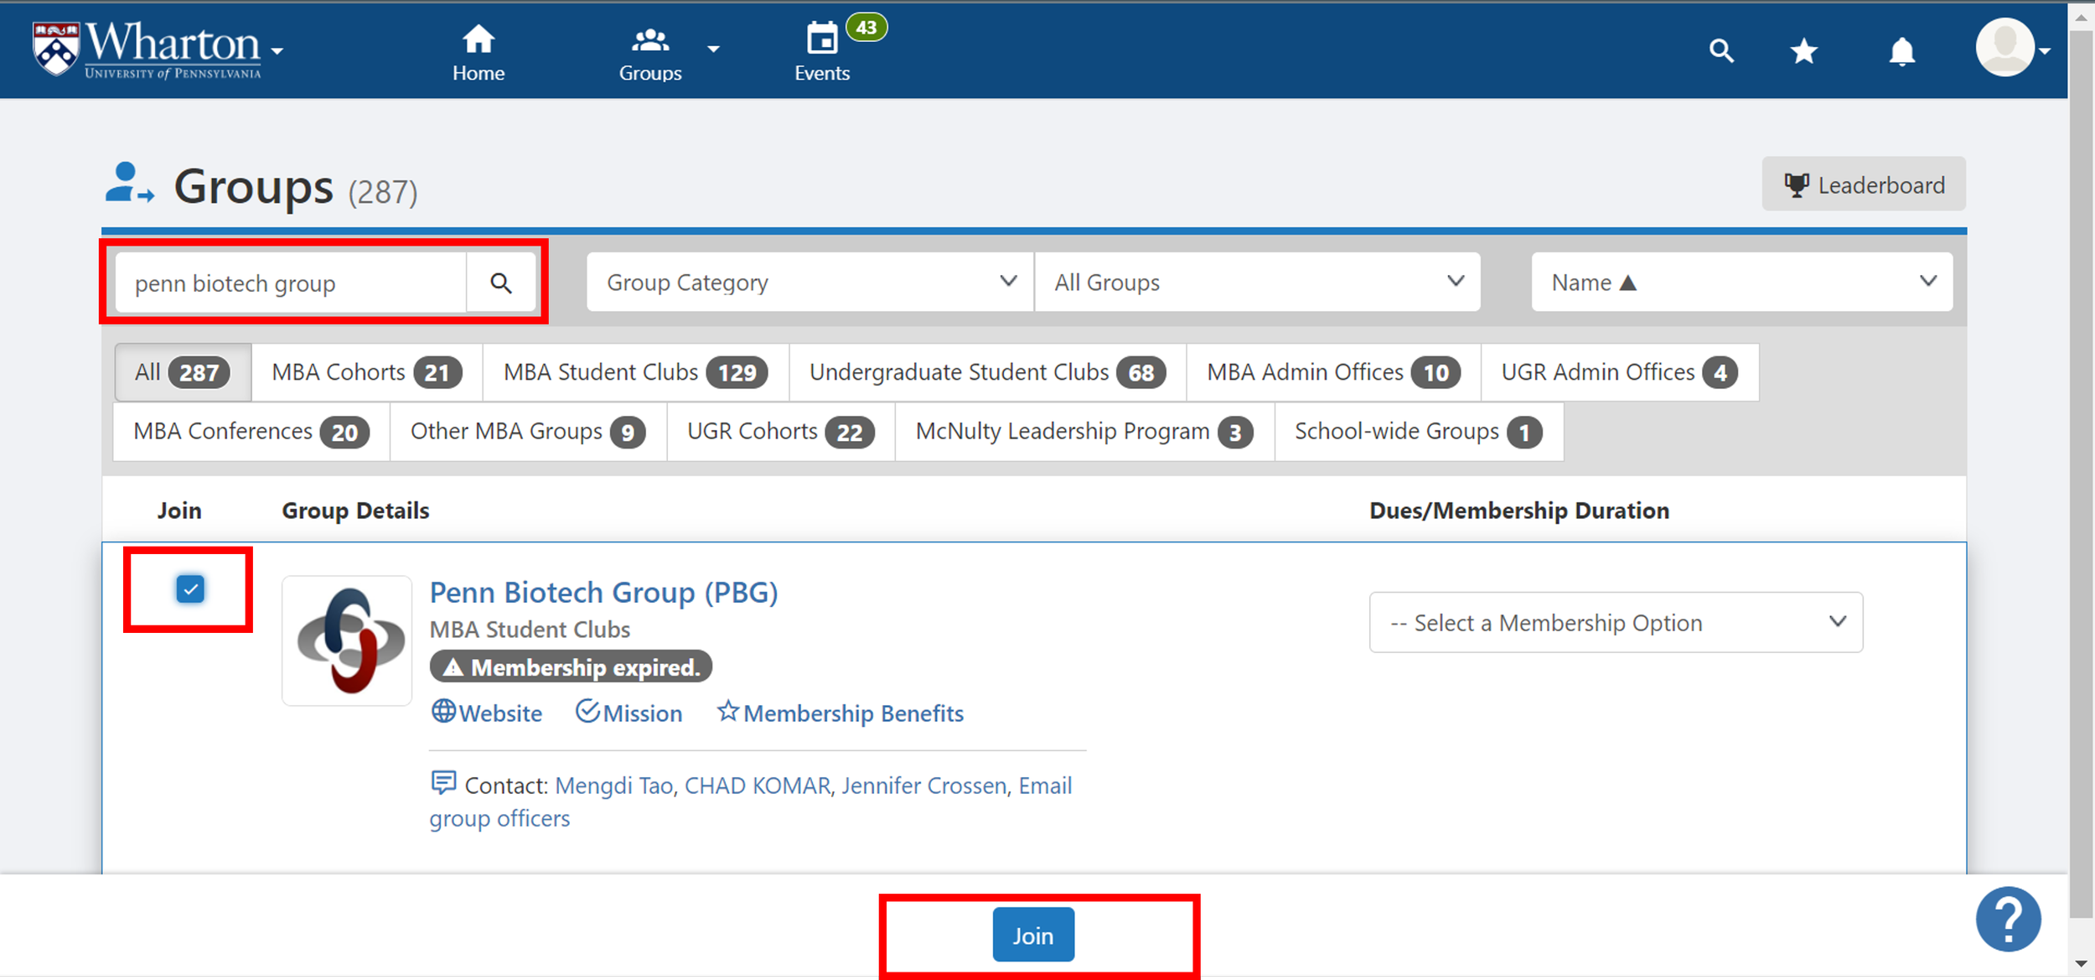This screenshot has width=2095, height=980.
Task: Open the Groups navigation icon
Action: point(650,40)
